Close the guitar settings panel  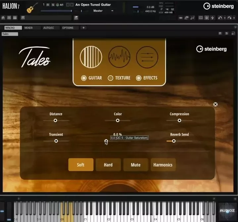215,104
